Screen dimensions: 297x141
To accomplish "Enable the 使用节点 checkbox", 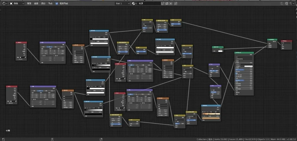I will (57, 4).
